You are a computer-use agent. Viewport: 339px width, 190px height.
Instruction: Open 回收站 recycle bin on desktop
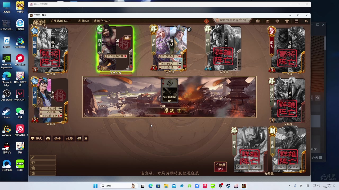7,43
